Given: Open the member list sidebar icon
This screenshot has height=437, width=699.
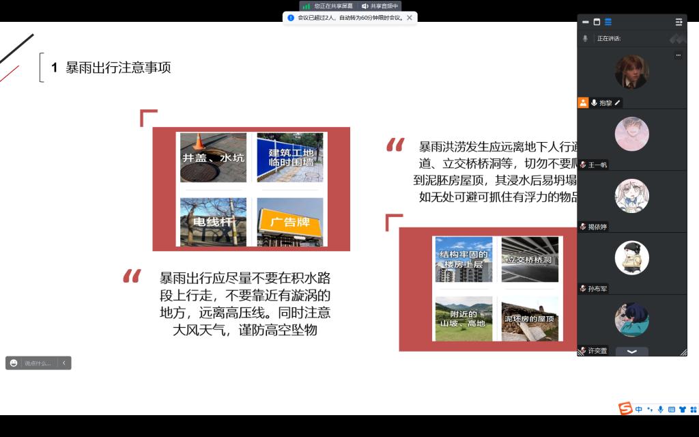Looking at the screenshot, I should tap(679, 22).
